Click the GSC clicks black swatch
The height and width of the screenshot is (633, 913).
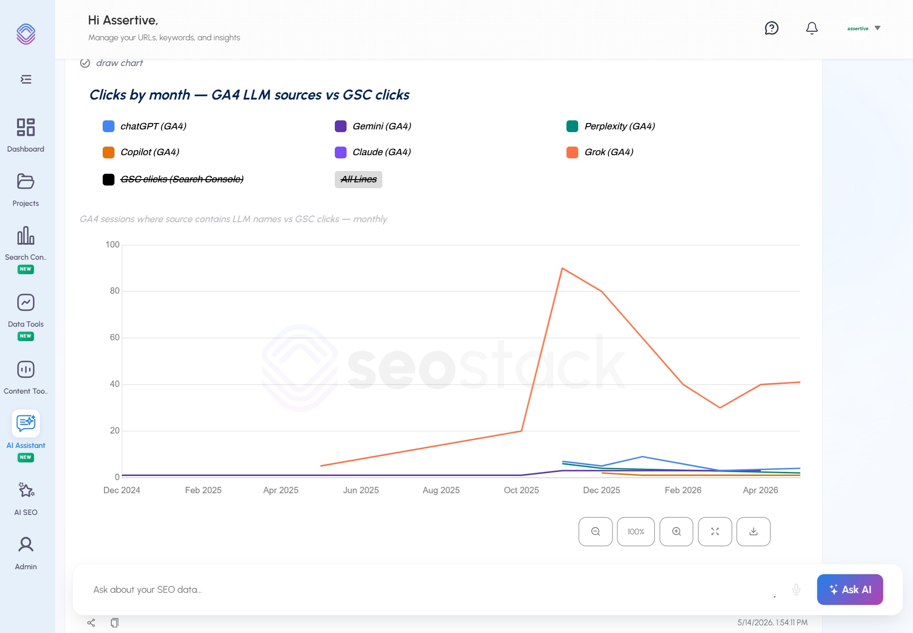coord(109,180)
